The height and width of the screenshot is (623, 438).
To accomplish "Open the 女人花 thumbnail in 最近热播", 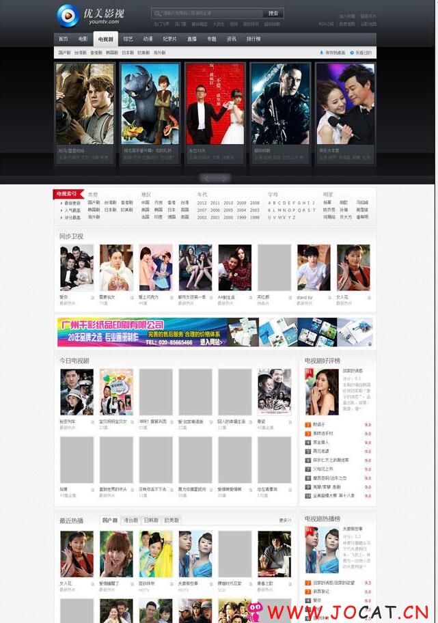I will pos(77,554).
